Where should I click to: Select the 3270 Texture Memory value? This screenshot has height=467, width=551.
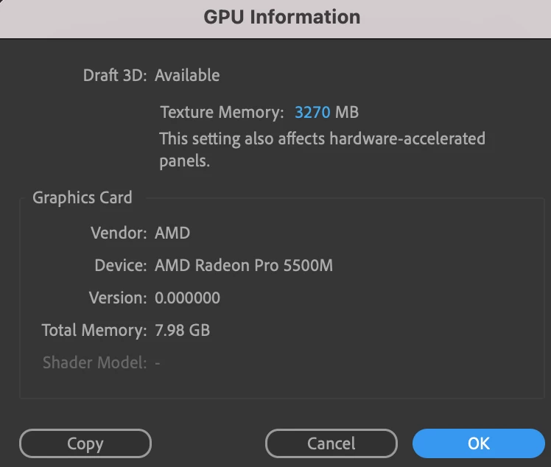312,113
